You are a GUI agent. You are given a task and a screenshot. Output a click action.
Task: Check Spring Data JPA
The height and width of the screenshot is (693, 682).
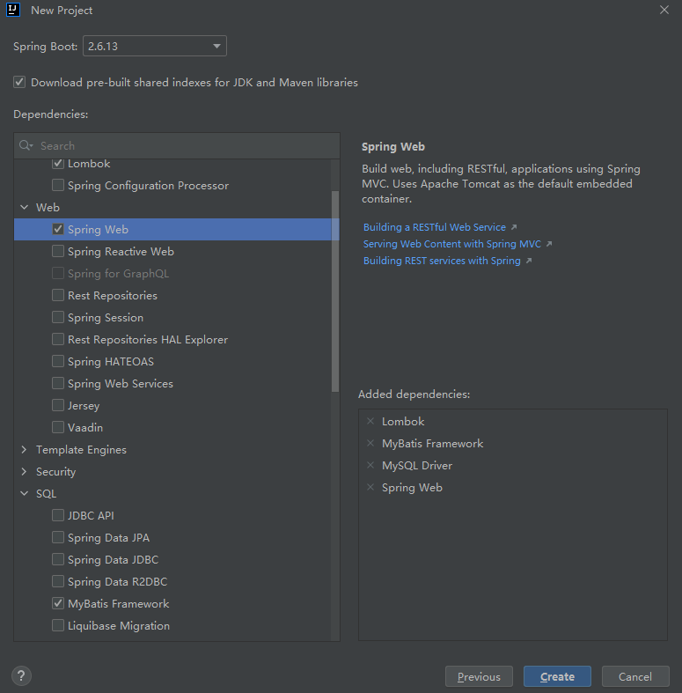58,537
